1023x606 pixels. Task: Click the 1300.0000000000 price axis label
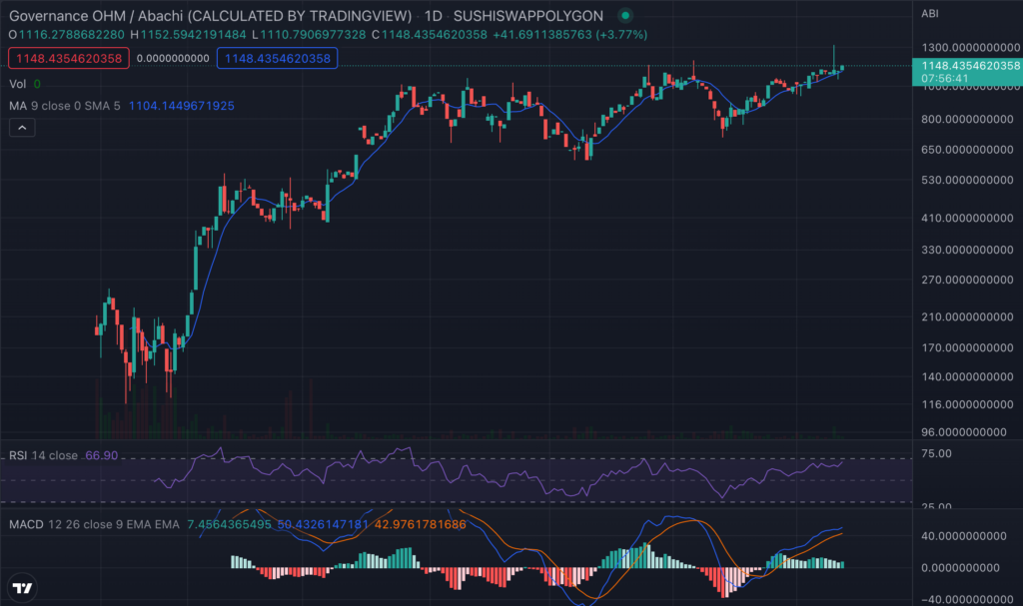971,48
